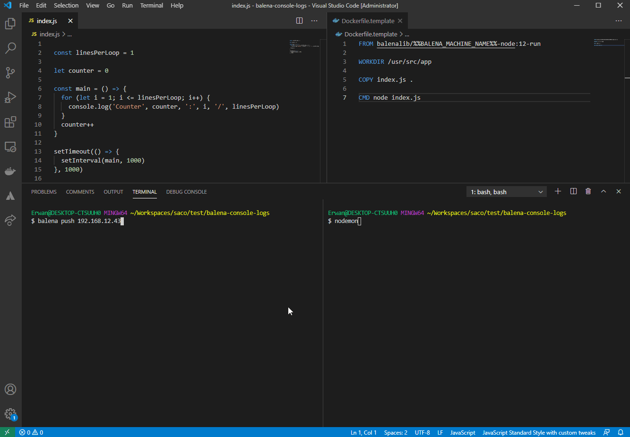
Task: Open the View menu
Action: (x=93, y=6)
